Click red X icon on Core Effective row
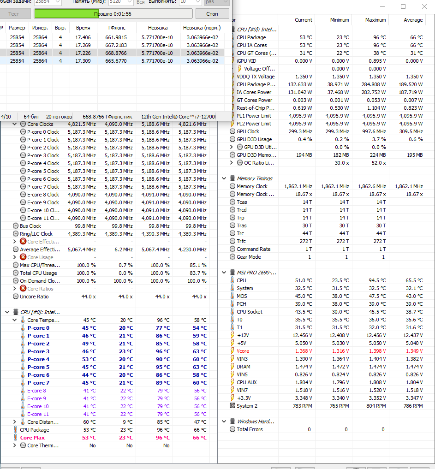The image size is (435, 469). point(23,241)
